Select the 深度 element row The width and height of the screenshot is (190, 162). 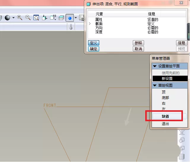pyautogui.click(x=137, y=32)
